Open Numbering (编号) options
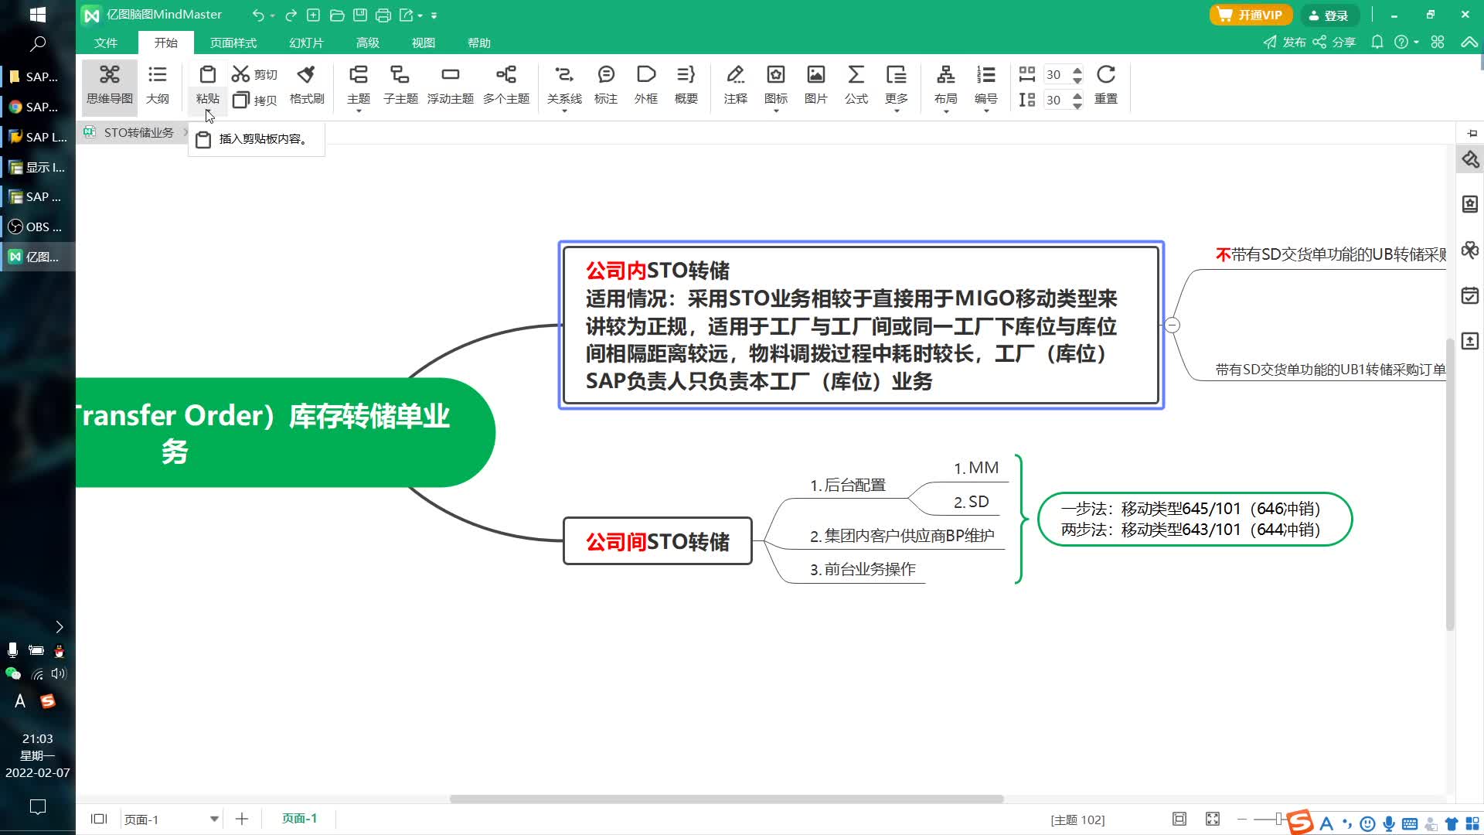 tap(986, 85)
